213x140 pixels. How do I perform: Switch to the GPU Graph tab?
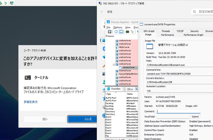[149, 31]
